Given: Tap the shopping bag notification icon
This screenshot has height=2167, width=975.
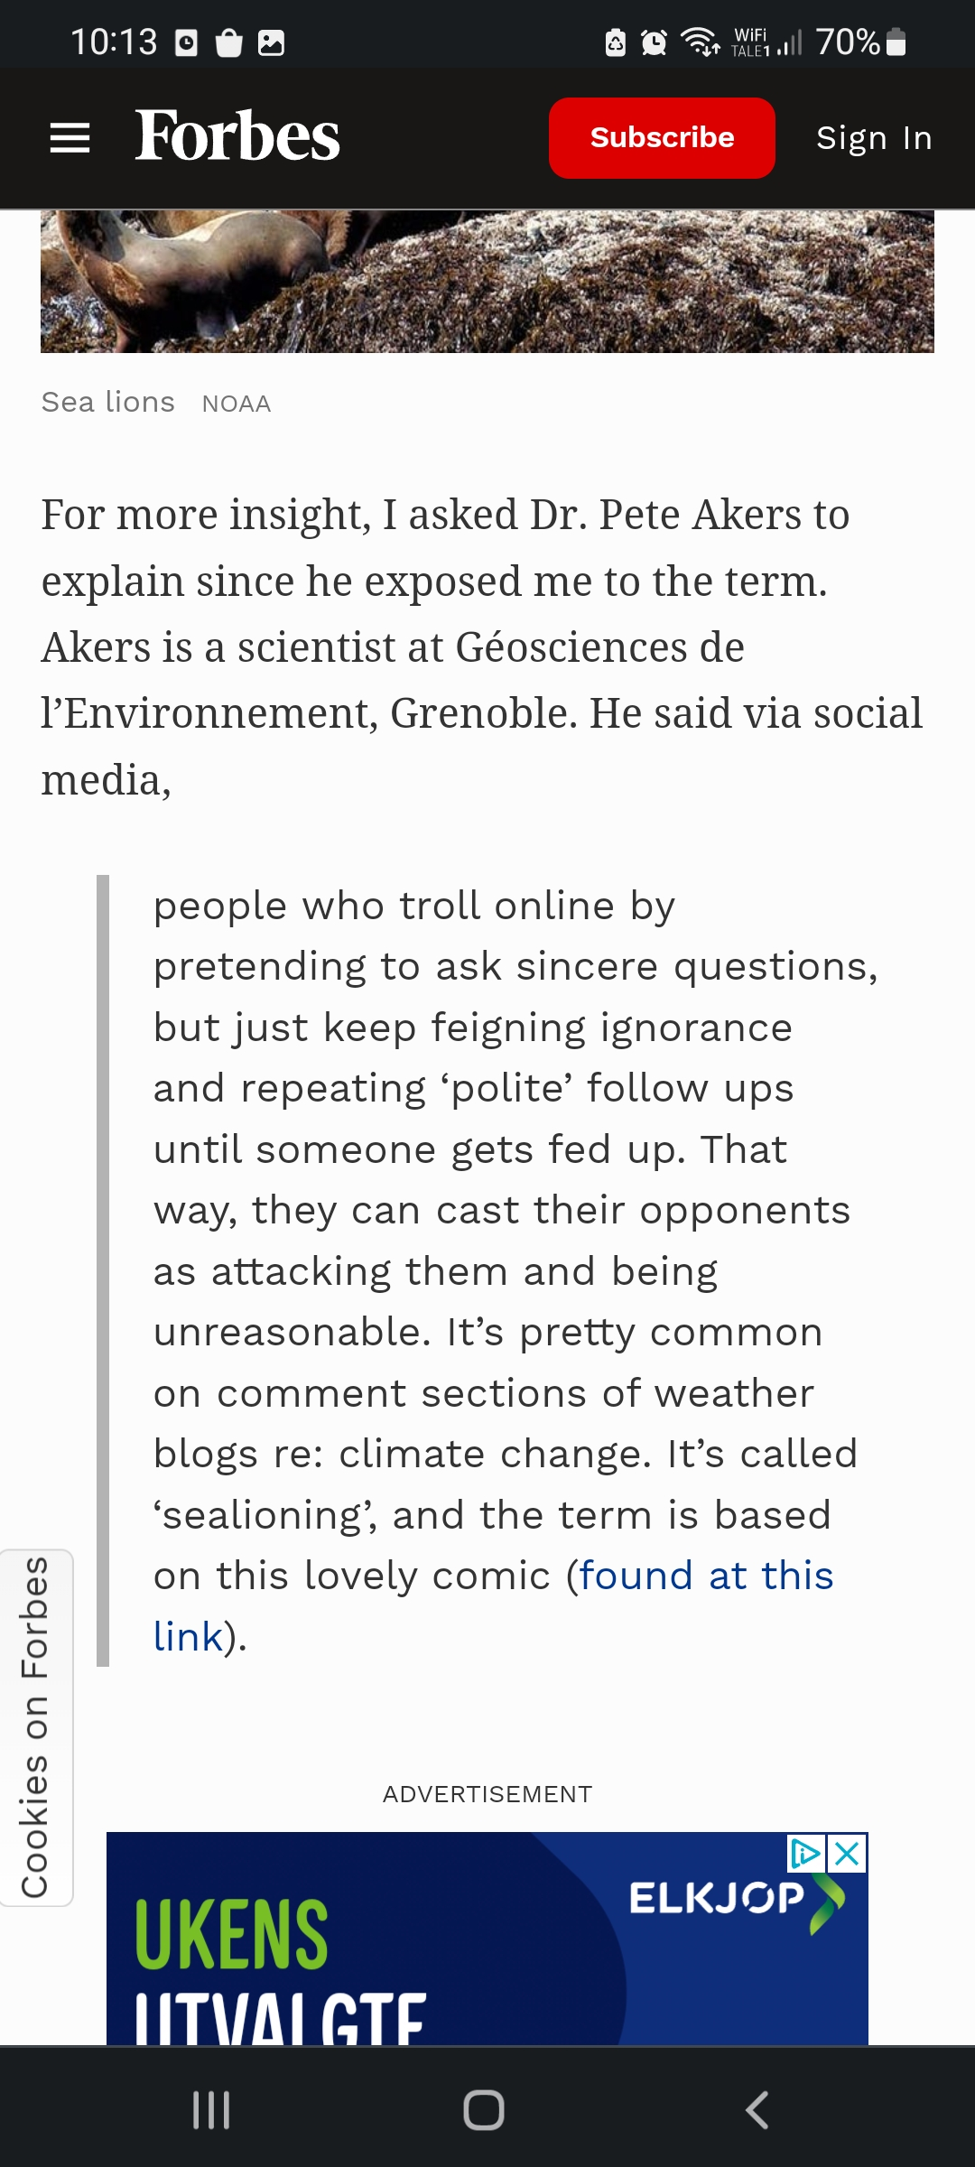Looking at the screenshot, I should [229, 42].
